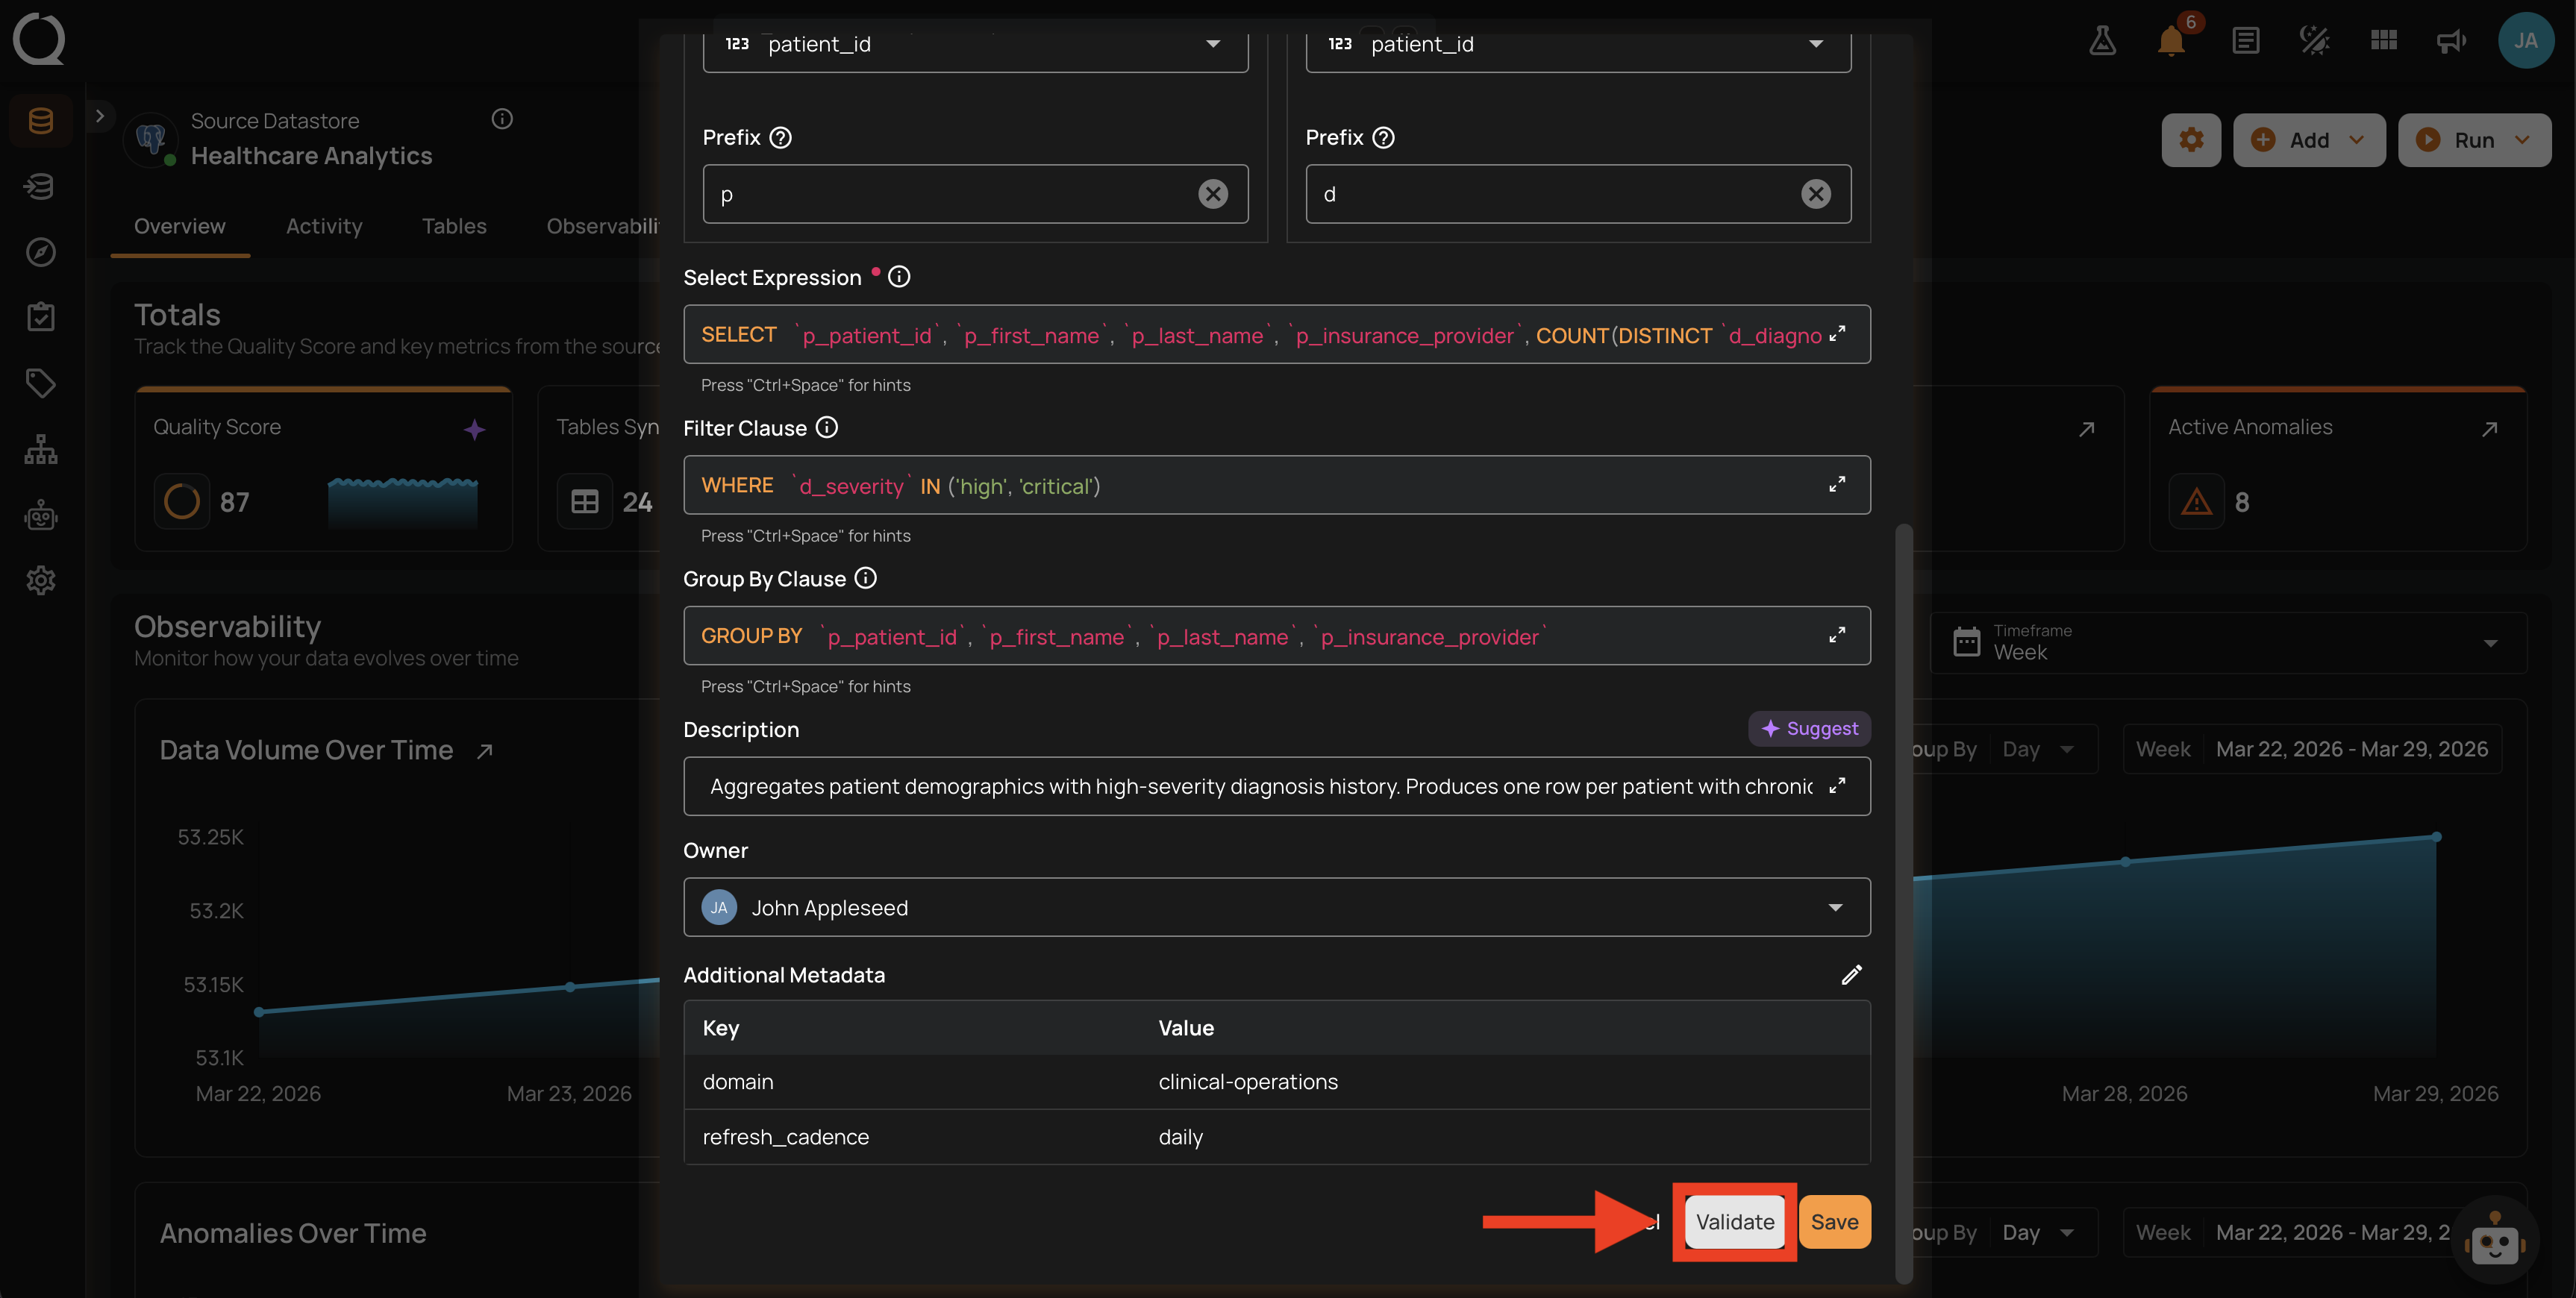Click the Qualytics logo at top left
The width and height of the screenshot is (2576, 1298).
point(39,39)
